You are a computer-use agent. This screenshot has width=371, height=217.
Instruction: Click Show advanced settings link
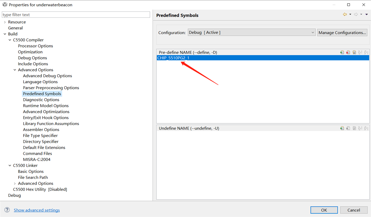pos(37,210)
